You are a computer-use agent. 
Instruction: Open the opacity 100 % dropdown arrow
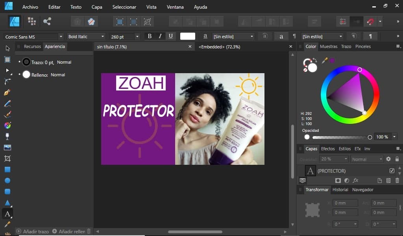394,137
